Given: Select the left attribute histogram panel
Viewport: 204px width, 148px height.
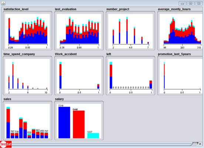Looking at the screenshot, I should point(130,76).
